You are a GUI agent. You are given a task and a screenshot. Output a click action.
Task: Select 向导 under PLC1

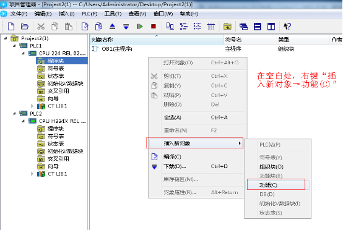[x=53, y=98]
